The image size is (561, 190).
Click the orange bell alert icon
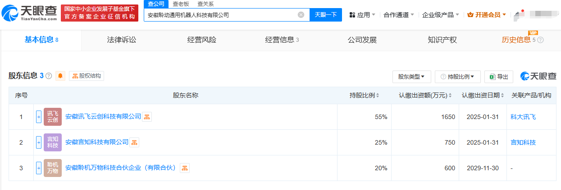tap(60, 76)
